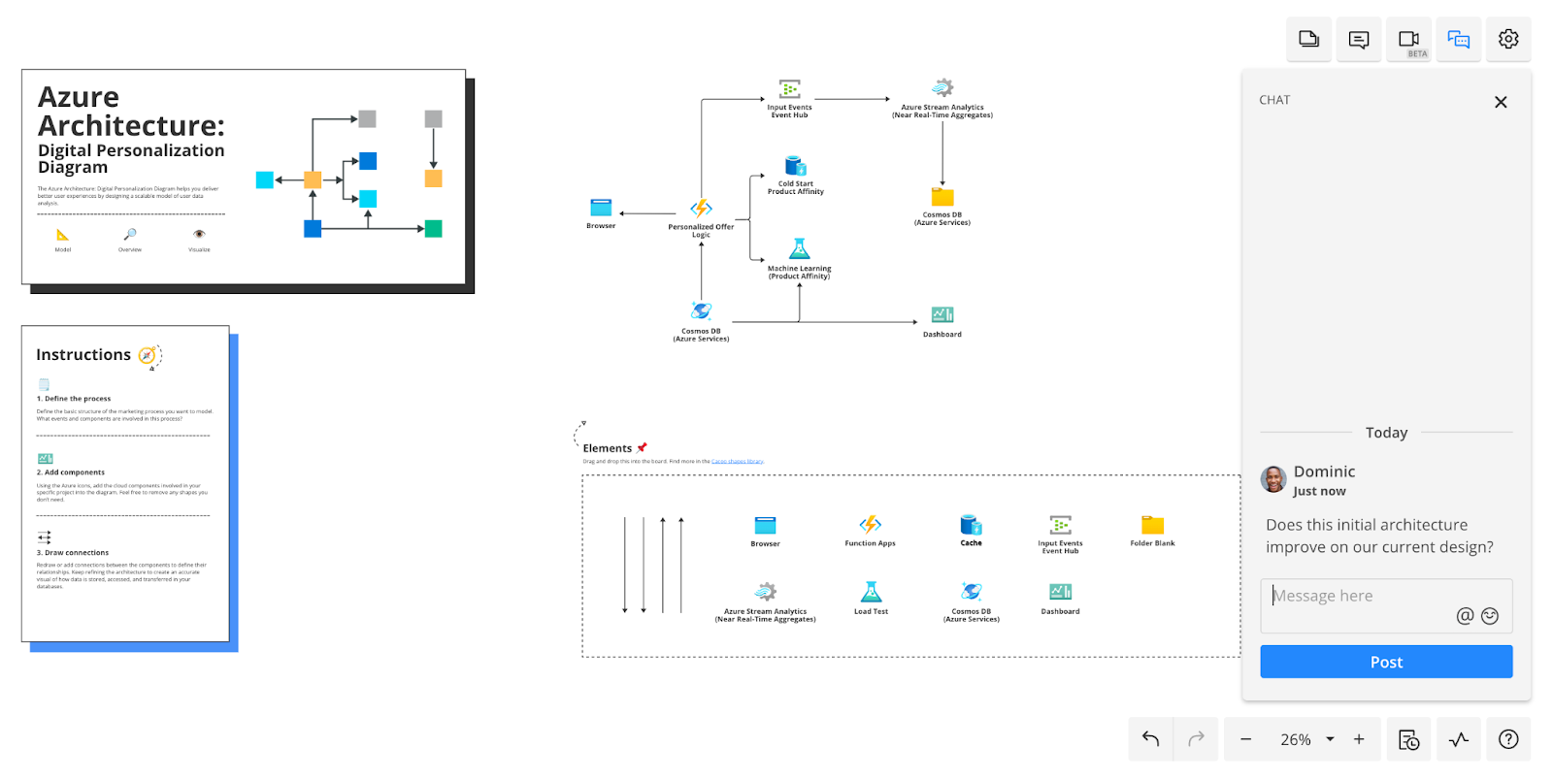Click the @ mention icon in chat

click(1465, 615)
